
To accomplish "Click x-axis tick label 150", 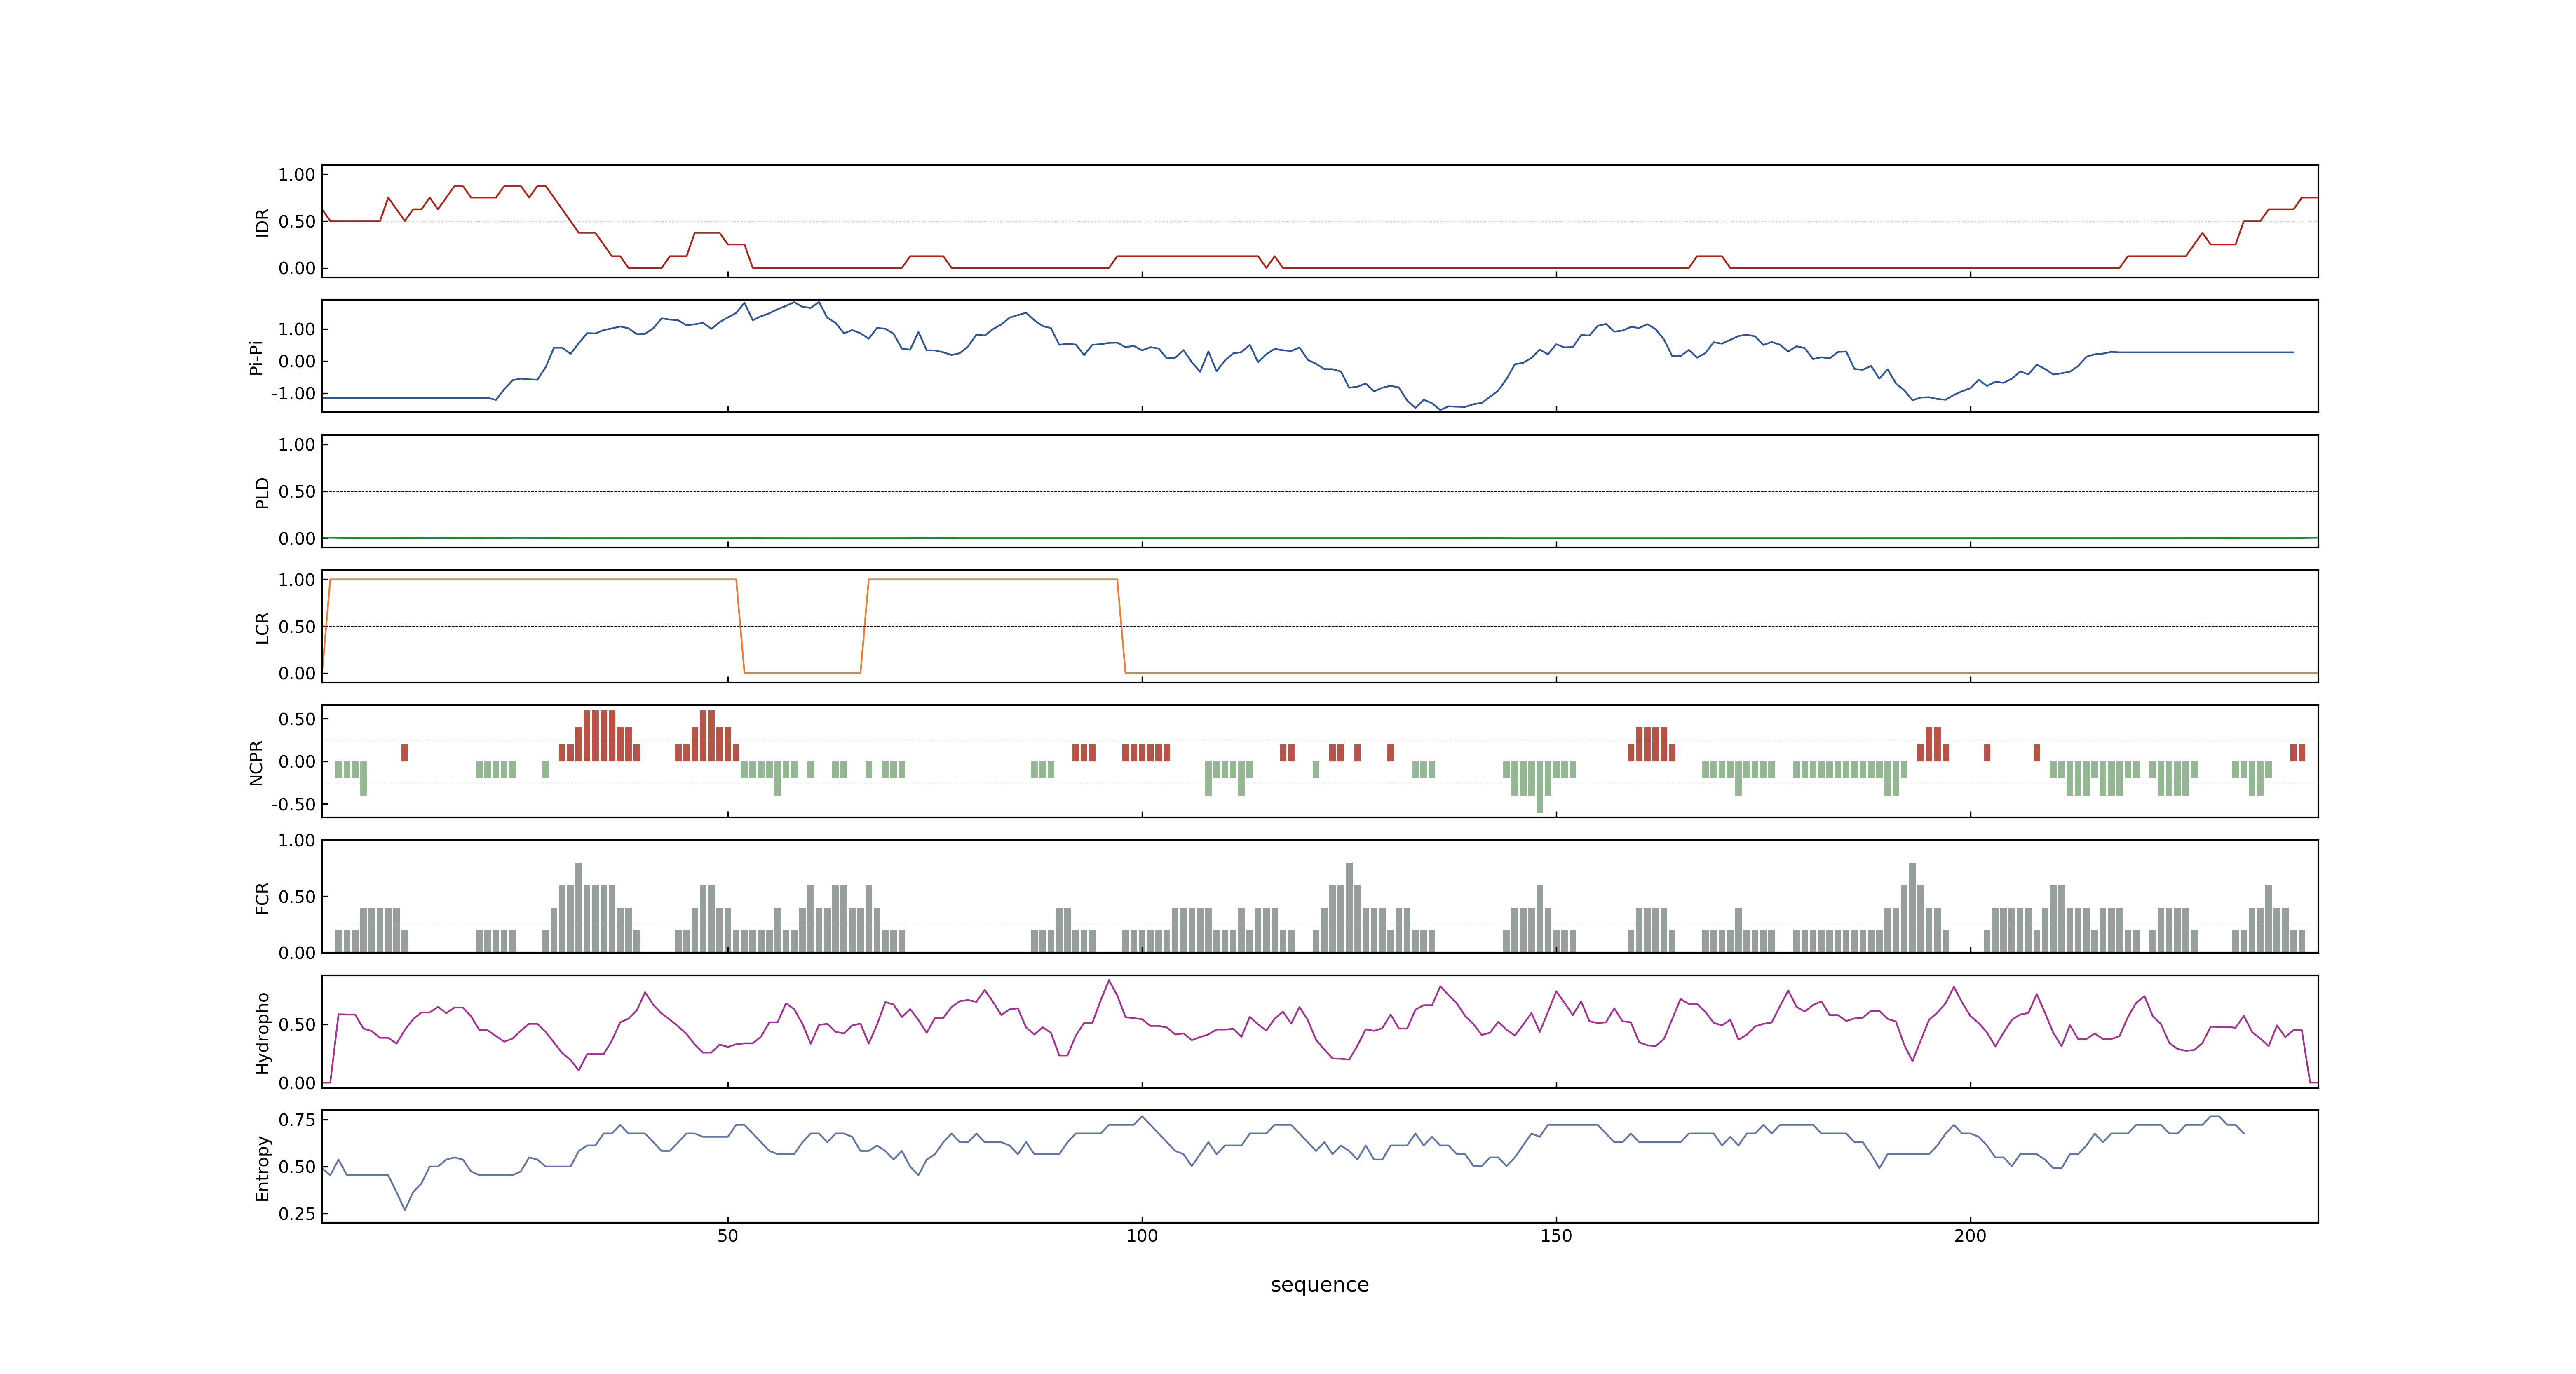I will pos(1555,1235).
